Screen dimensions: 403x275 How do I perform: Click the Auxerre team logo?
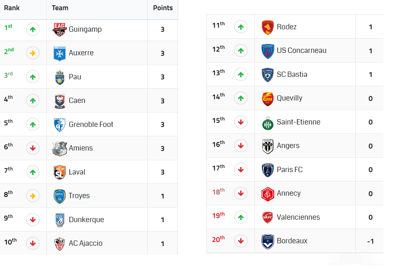[60, 53]
